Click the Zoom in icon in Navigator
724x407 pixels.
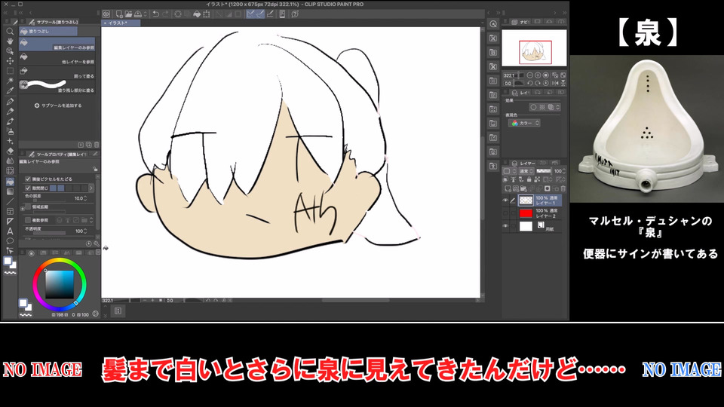tap(538, 75)
